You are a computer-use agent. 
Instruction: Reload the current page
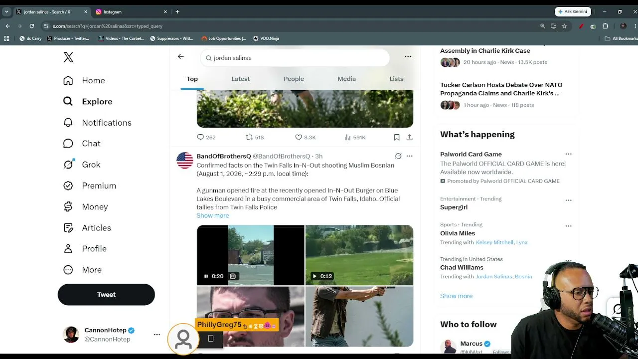tap(32, 26)
